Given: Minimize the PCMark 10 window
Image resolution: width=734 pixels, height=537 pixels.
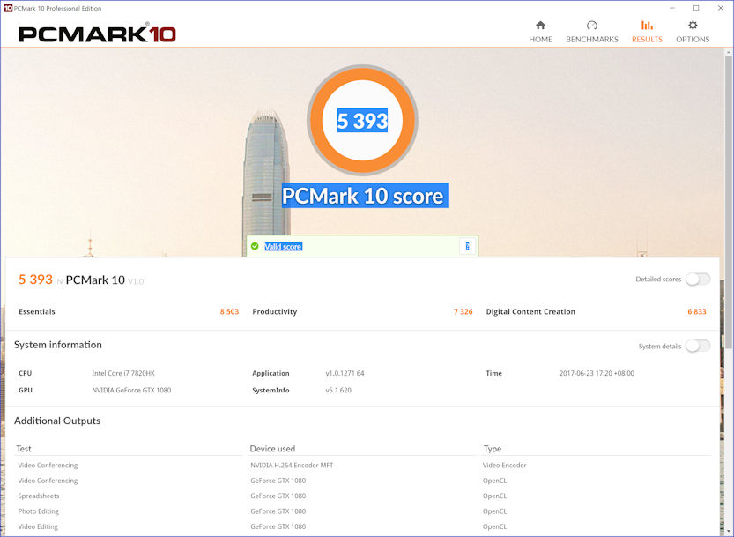Looking at the screenshot, I should coord(672,8).
